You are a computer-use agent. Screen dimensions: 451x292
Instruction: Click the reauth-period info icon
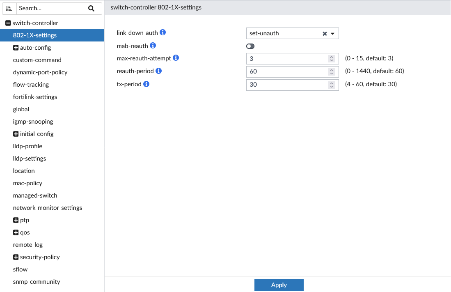[x=160, y=70]
